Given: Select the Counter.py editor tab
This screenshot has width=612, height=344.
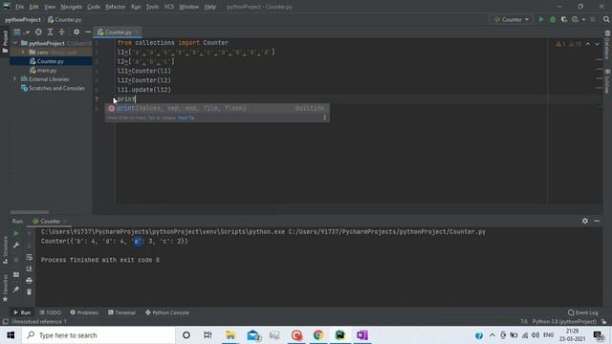Looking at the screenshot, I should click(x=118, y=32).
